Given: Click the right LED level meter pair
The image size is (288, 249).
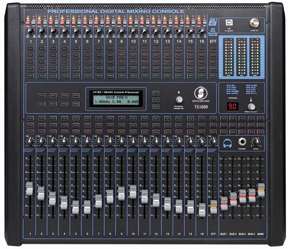Looking at the screenshot, I should point(255,57).
